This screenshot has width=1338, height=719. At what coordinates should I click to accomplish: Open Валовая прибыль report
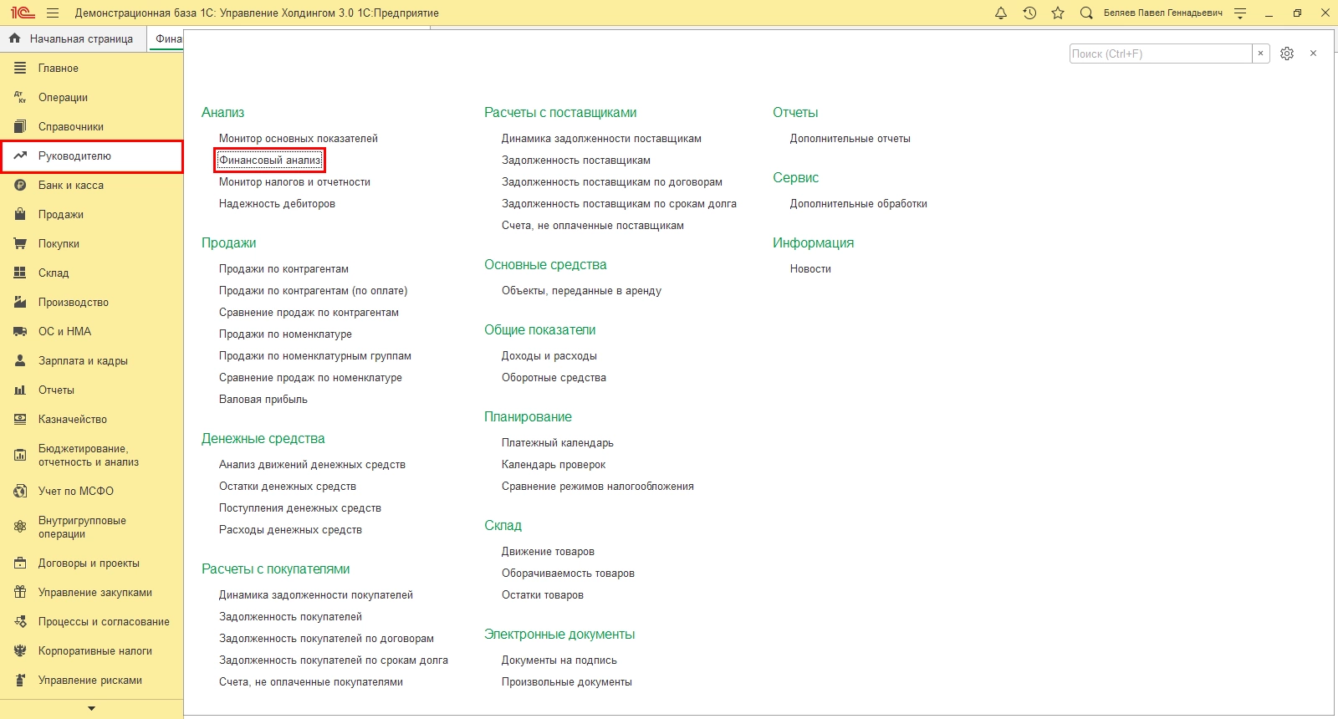pyautogui.click(x=263, y=399)
